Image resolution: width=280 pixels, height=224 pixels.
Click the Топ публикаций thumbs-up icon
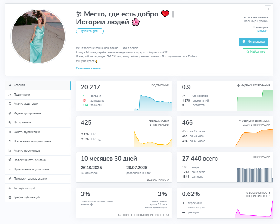point(10,188)
